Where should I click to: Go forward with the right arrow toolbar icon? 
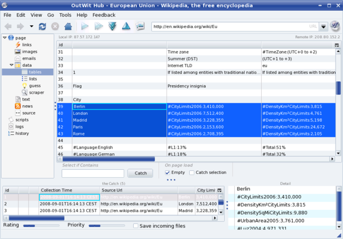click(x=21, y=26)
